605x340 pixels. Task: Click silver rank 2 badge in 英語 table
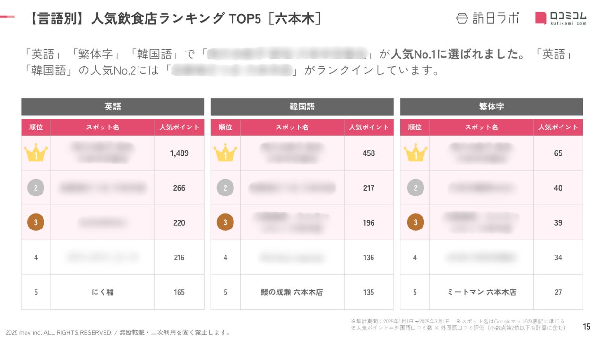[x=36, y=188]
